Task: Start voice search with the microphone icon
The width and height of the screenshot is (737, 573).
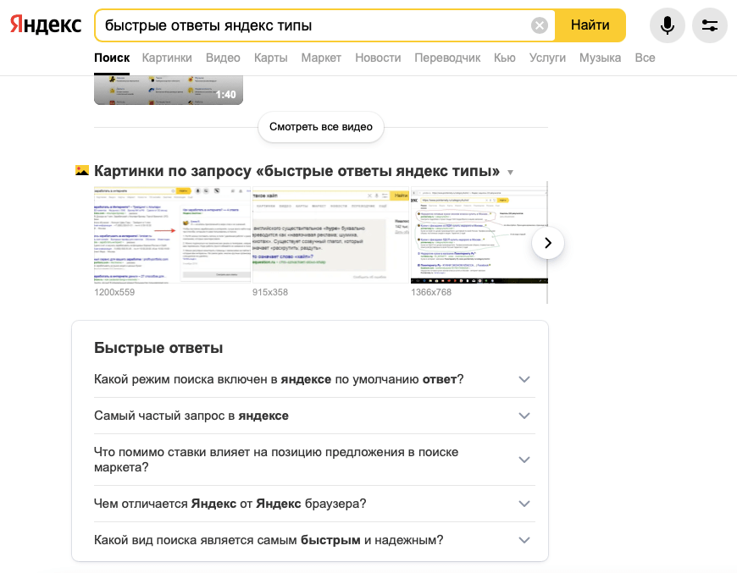Action: point(668,25)
